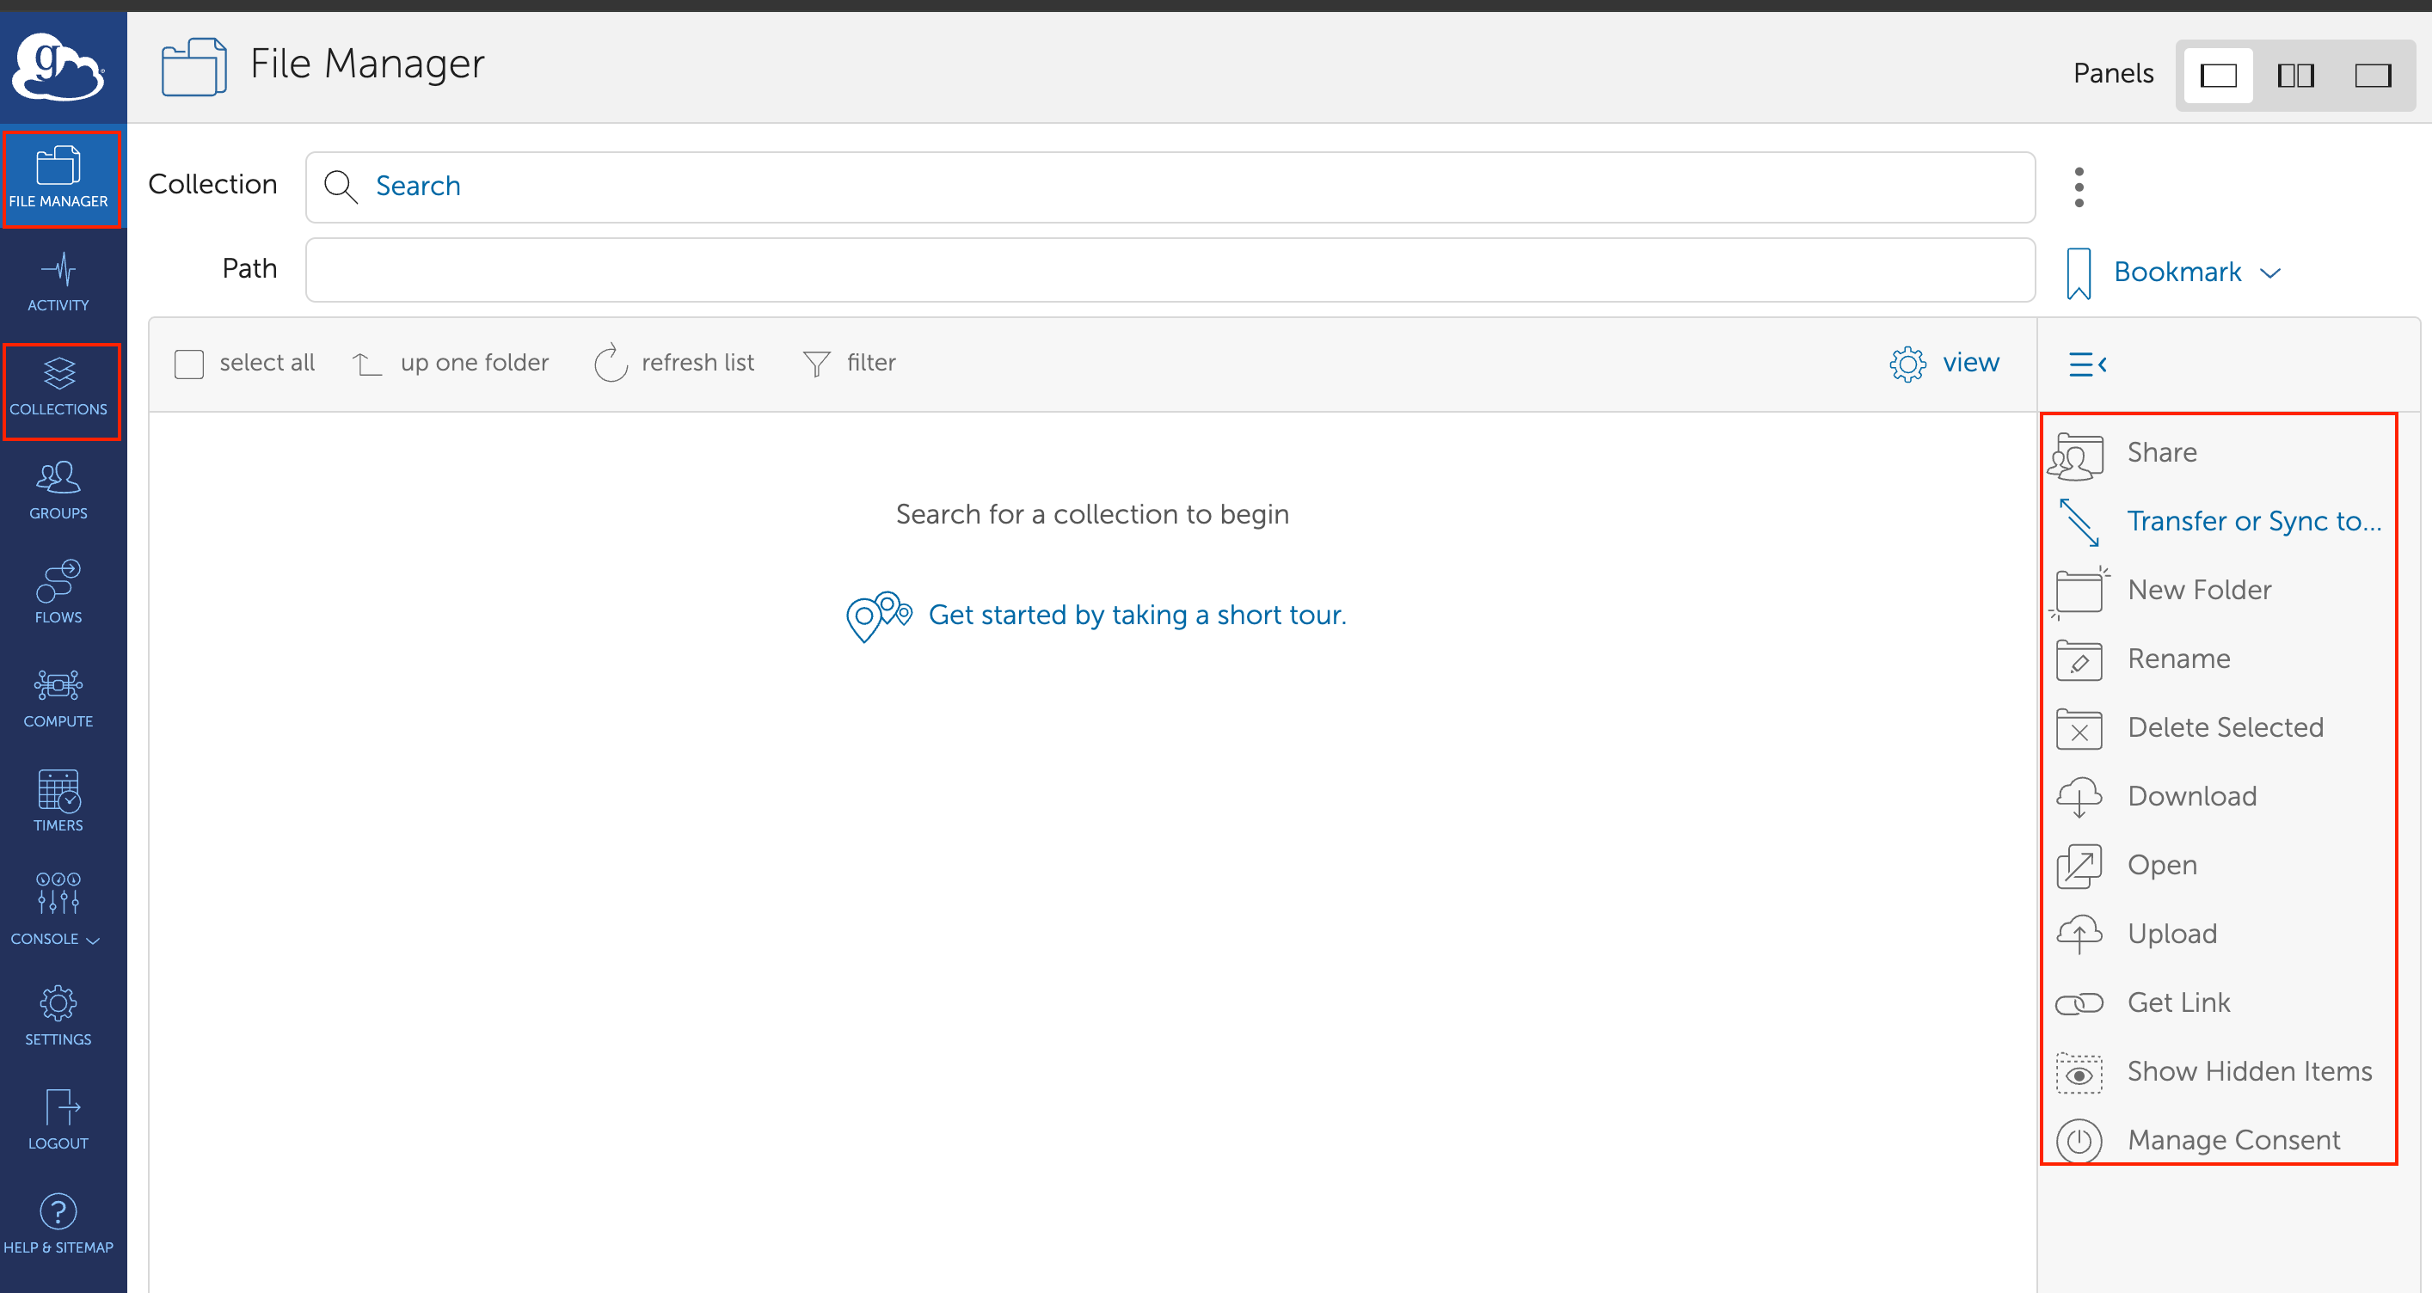Click the Logout icon in sidebar

tap(58, 1107)
